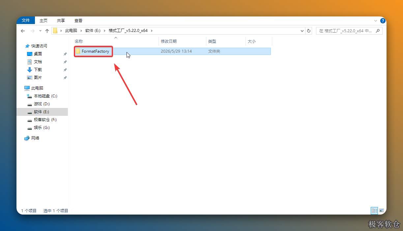Click the address bar folder icon
Viewport: 403px width, 231px height.
(x=55, y=31)
